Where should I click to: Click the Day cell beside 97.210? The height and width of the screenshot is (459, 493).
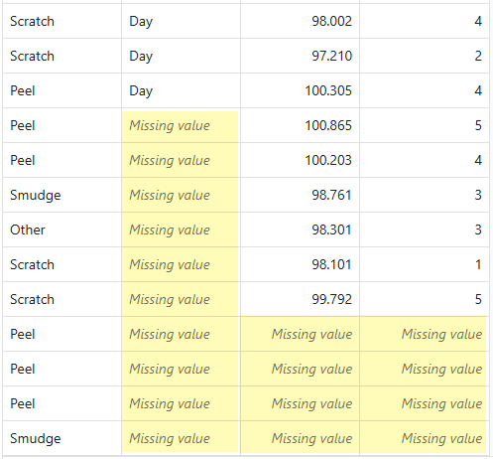(x=181, y=56)
